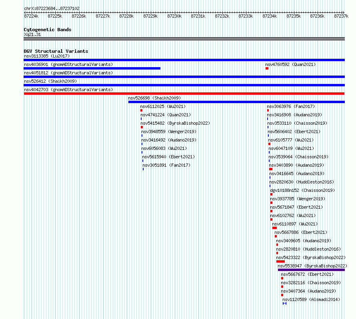The image size is (356, 319).
Task: Open nsv5423322 (ByrskaBishop2022) label
Action: 311,257
